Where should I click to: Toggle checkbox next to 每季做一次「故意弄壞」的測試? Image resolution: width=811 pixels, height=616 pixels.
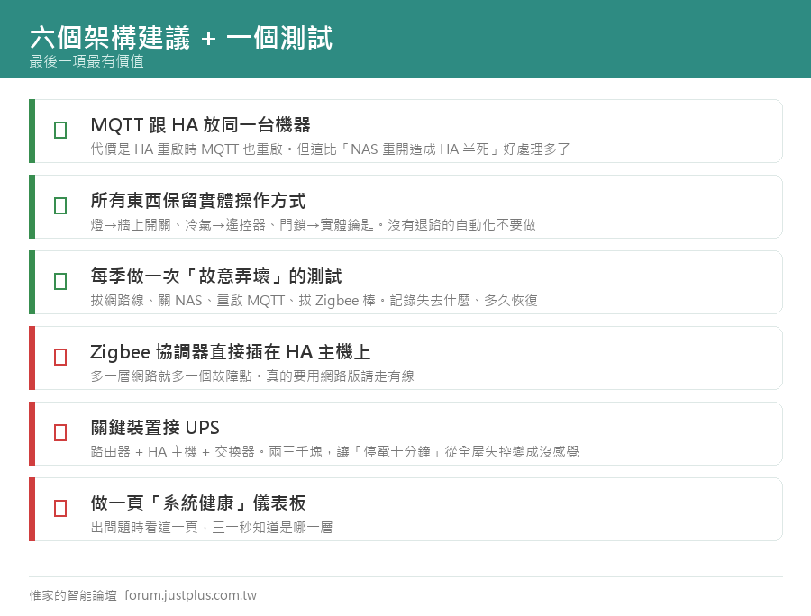[60, 281]
